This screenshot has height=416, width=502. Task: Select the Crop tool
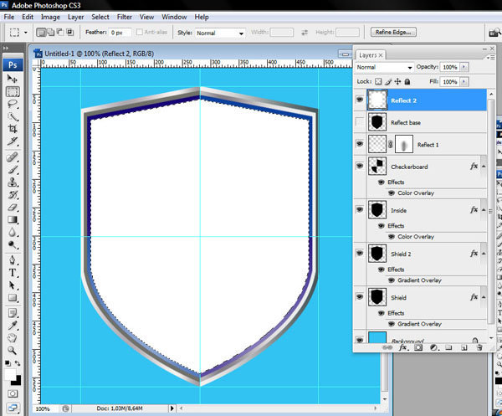[13, 129]
